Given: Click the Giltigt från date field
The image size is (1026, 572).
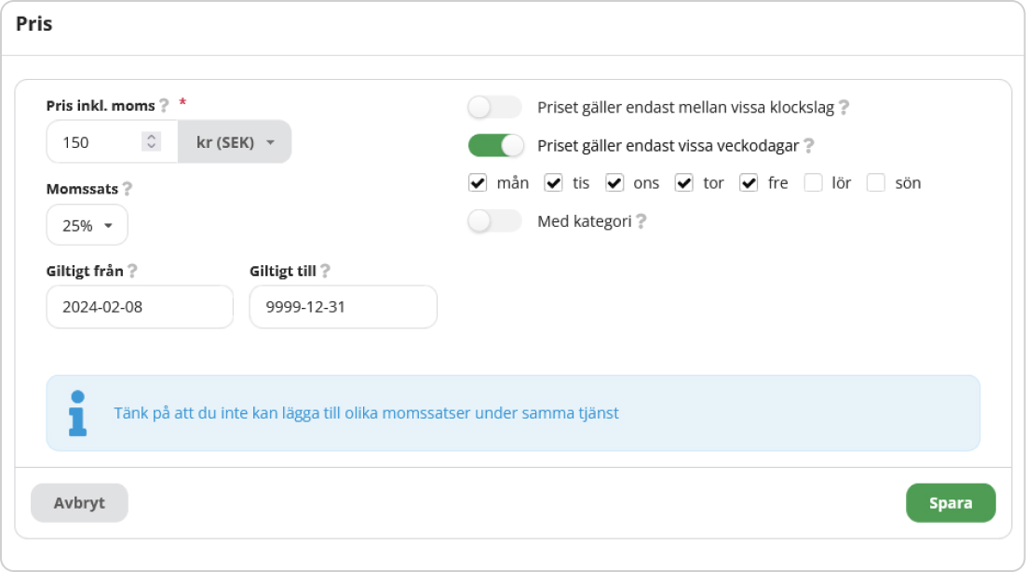Looking at the screenshot, I should (x=140, y=307).
